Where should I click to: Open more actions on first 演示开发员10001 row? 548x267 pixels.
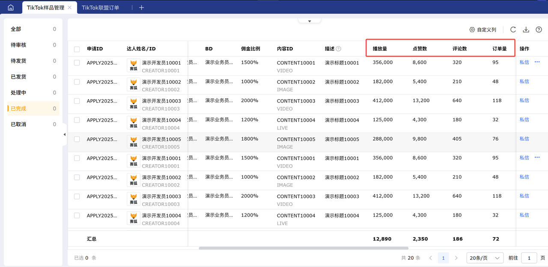coord(537,62)
